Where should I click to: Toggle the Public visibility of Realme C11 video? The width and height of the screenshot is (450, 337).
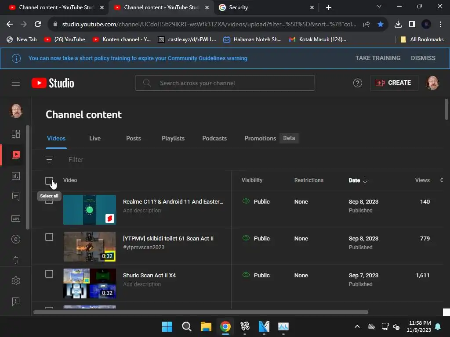click(x=256, y=201)
